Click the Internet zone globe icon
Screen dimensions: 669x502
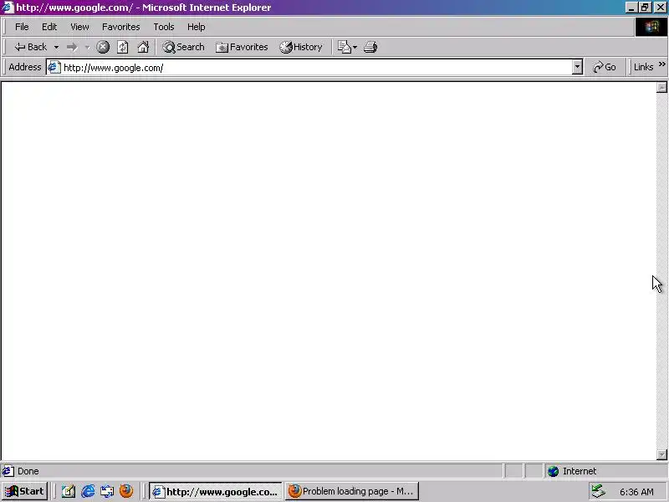pyautogui.click(x=554, y=471)
